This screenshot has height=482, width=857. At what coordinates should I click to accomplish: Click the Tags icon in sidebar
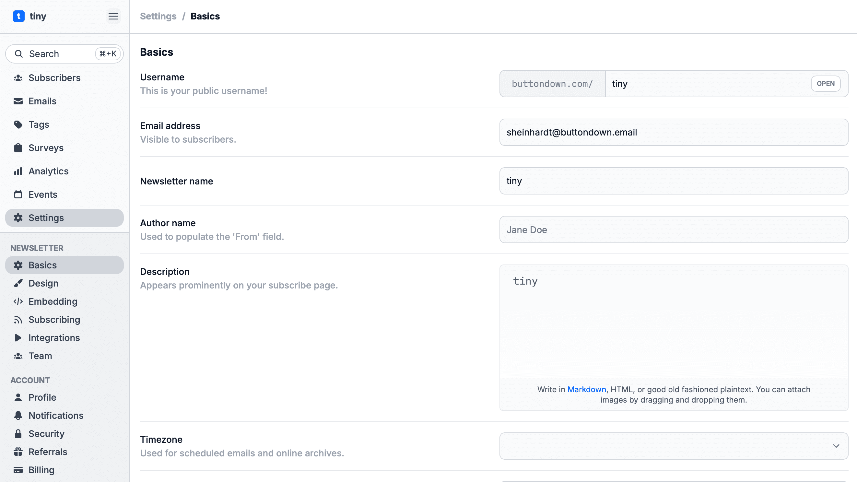(x=18, y=124)
